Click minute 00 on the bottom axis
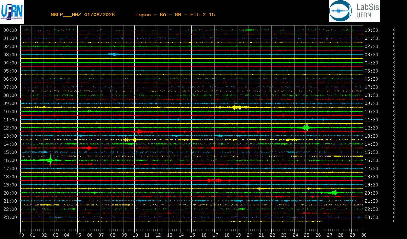The height and width of the screenshot is (239, 407). click(x=21, y=235)
